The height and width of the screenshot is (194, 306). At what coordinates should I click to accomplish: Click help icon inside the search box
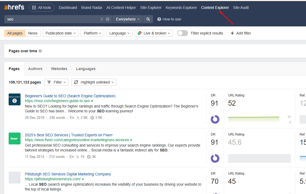tap(108, 19)
